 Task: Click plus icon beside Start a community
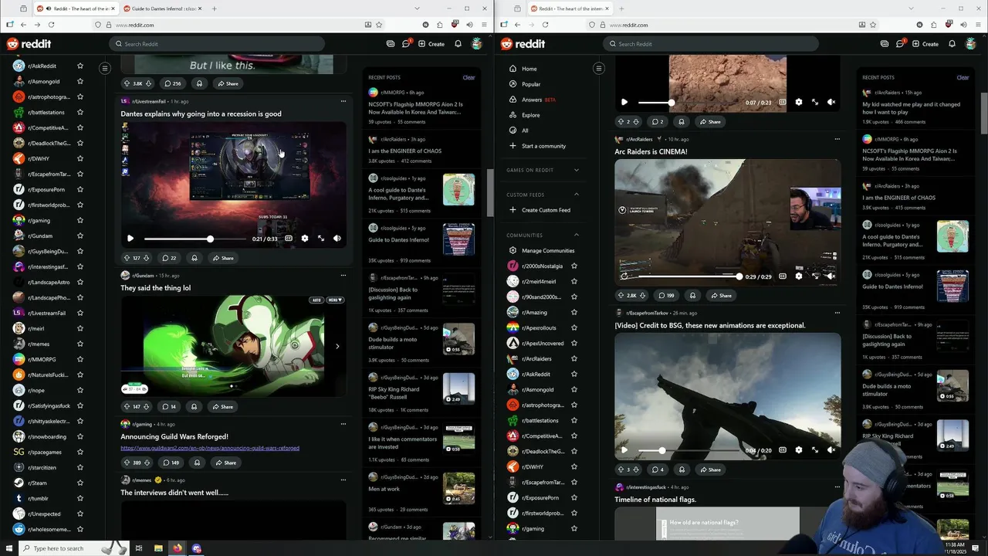point(513,146)
